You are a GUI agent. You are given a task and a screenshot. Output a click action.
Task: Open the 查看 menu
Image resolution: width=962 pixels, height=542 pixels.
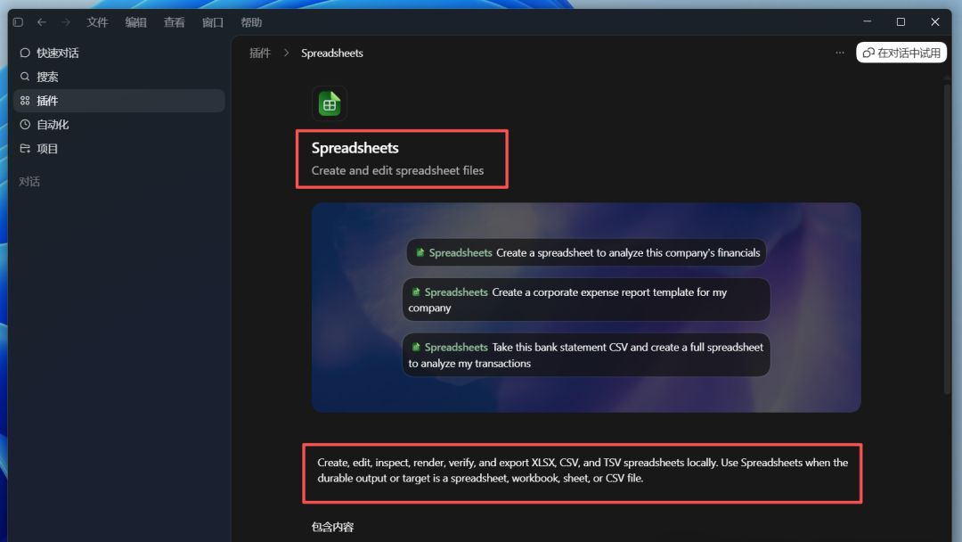coord(175,22)
